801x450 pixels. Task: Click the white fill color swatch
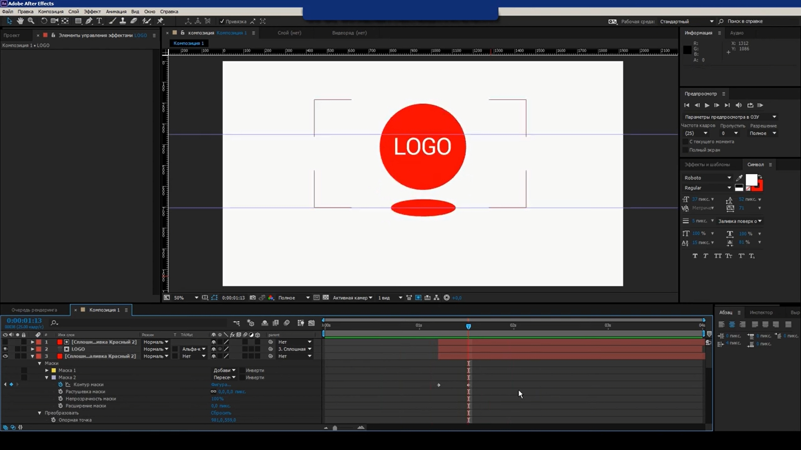pos(751,180)
